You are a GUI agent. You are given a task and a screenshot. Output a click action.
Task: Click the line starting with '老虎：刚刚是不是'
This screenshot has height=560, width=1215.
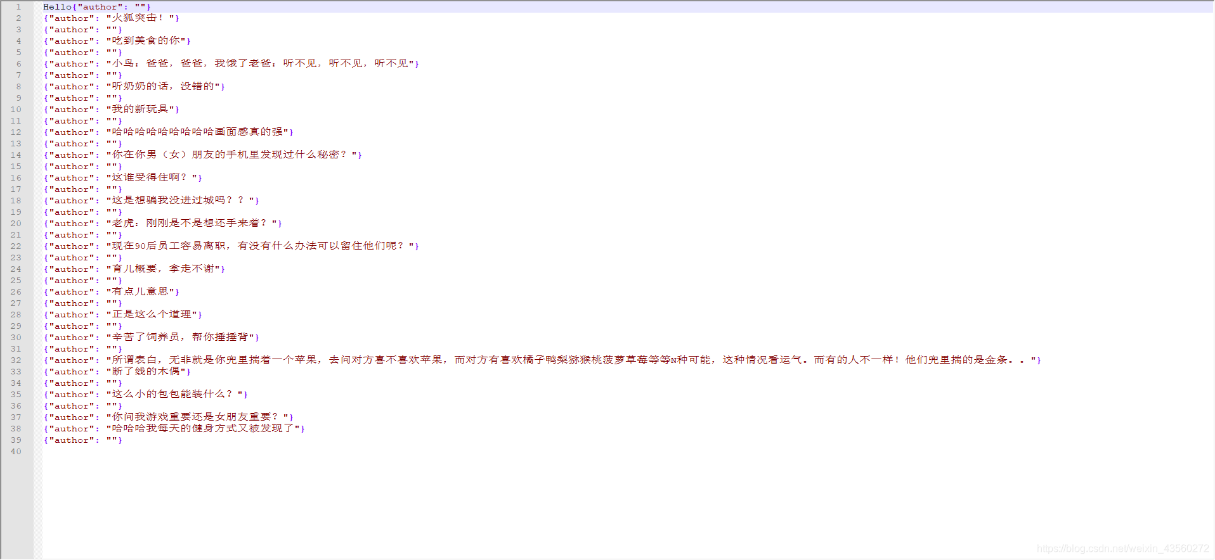tap(163, 224)
